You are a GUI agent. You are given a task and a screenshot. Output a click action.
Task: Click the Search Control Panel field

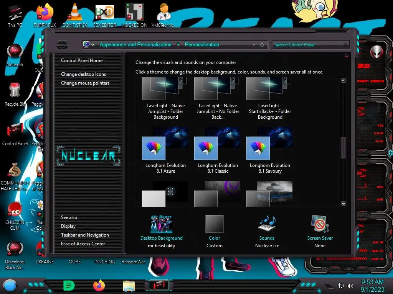[x=310, y=45]
